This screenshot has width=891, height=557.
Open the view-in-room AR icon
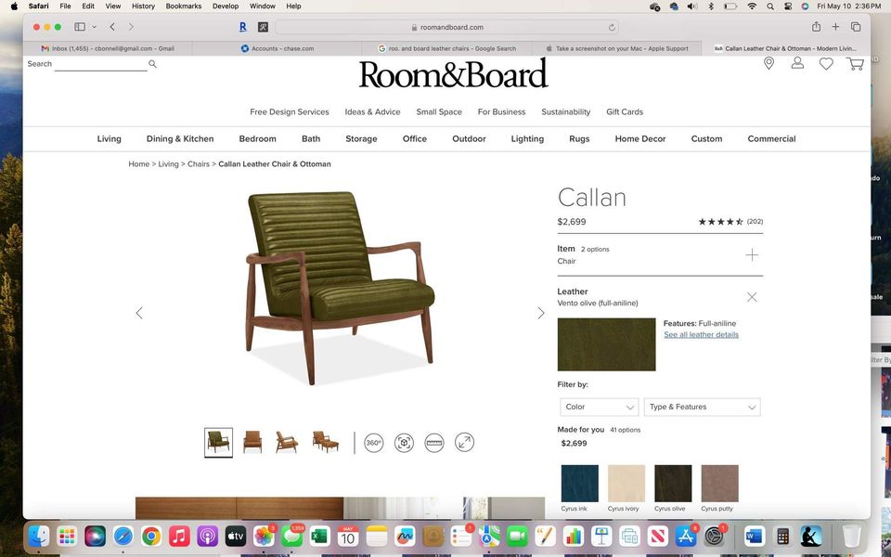[x=404, y=443]
